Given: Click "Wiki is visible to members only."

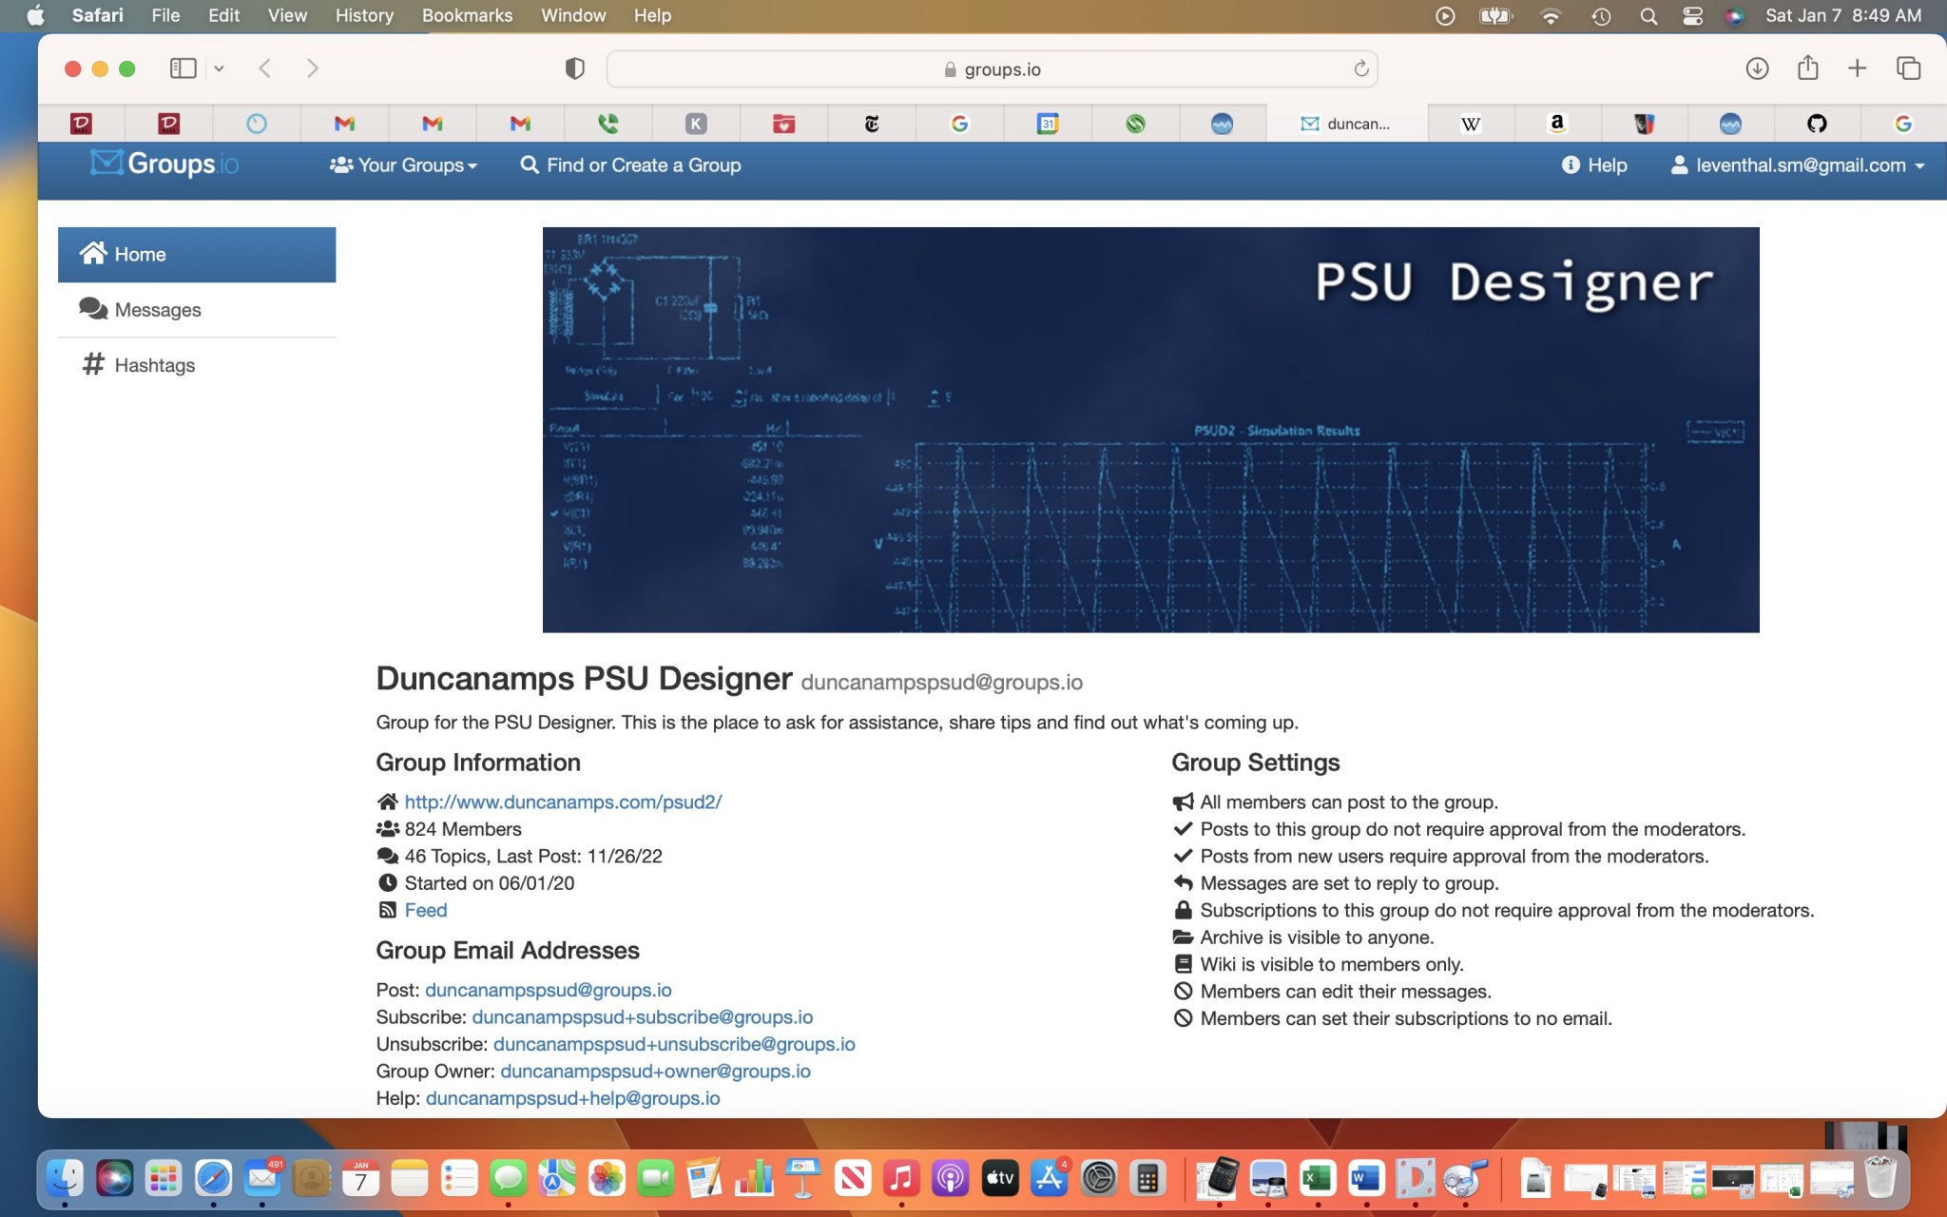Looking at the screenshot, I should [x=1332, y=964].
